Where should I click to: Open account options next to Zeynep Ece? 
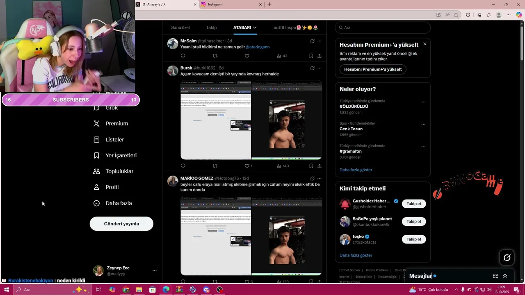(x=155, y=271)
